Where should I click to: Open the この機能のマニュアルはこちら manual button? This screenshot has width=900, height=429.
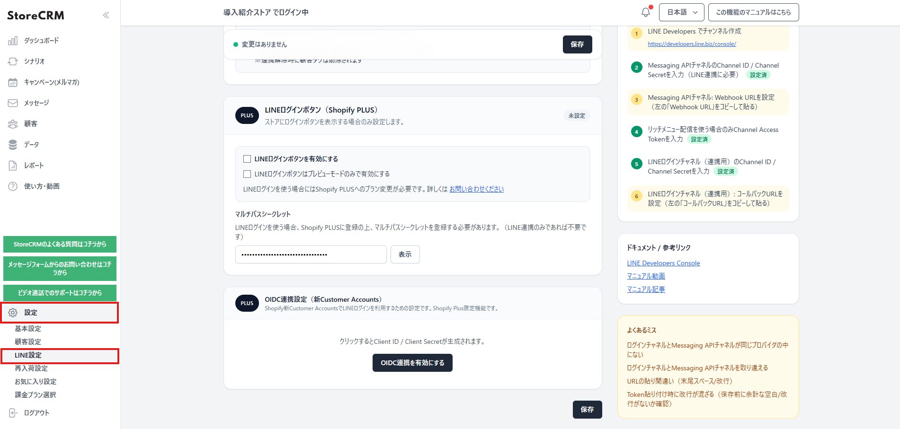pyautogui.click(x=753, y=12)
